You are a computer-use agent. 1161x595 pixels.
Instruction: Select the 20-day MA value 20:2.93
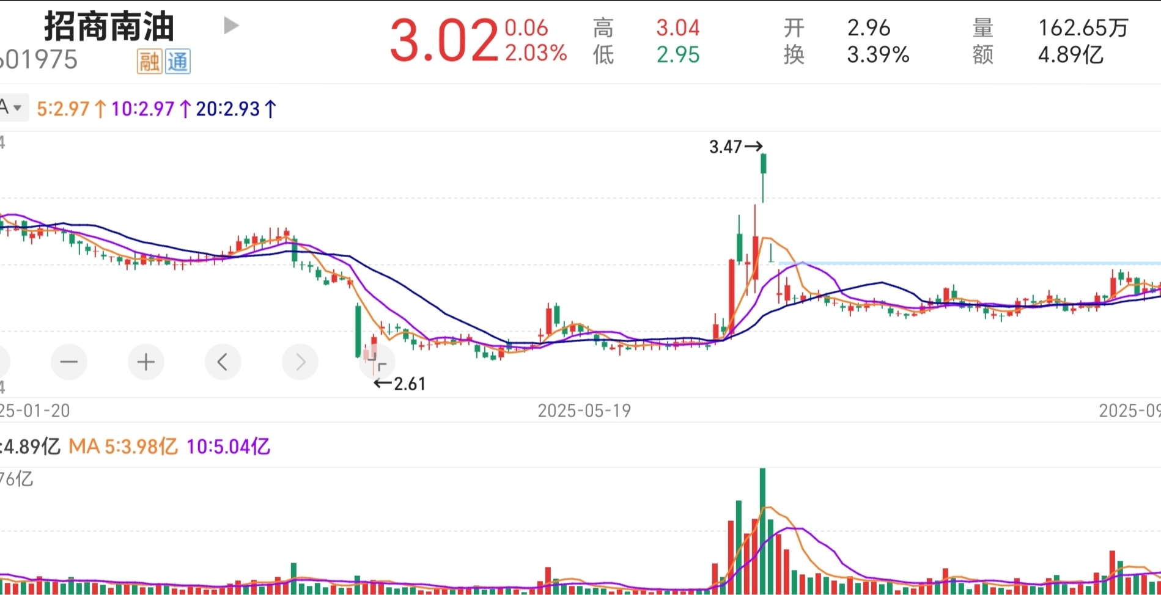click(236, 109)
